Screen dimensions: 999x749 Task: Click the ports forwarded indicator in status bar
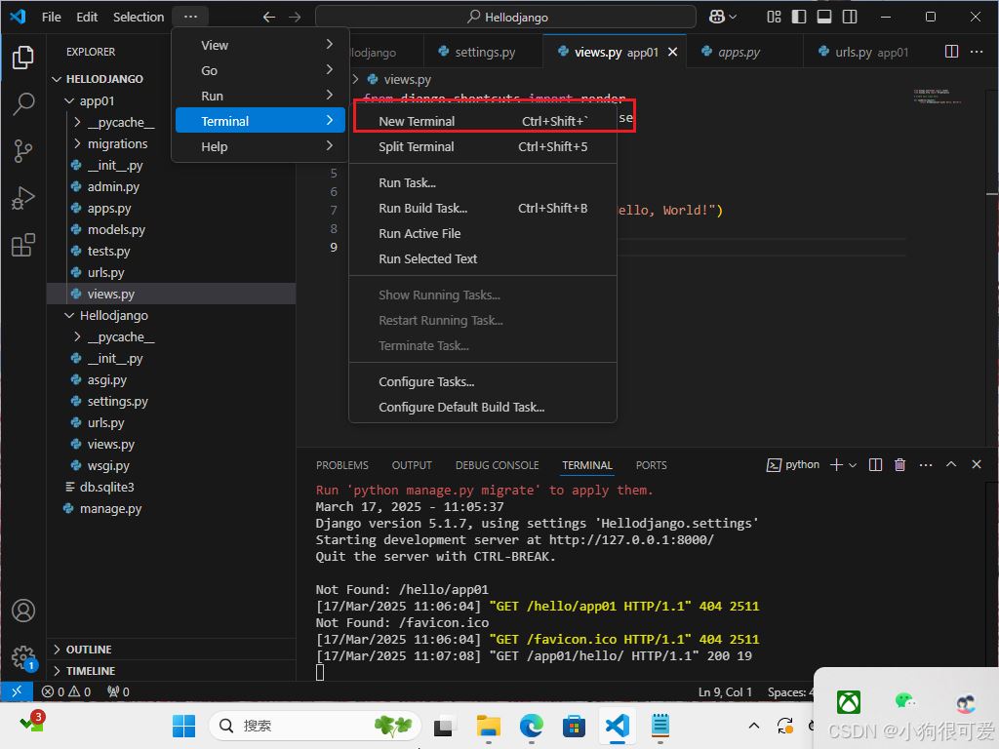click(118, 691)
